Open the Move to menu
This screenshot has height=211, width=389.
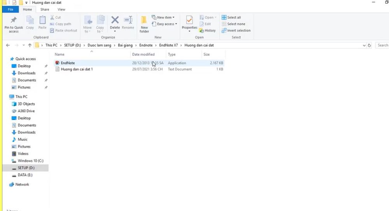click(x=87, y=24)
